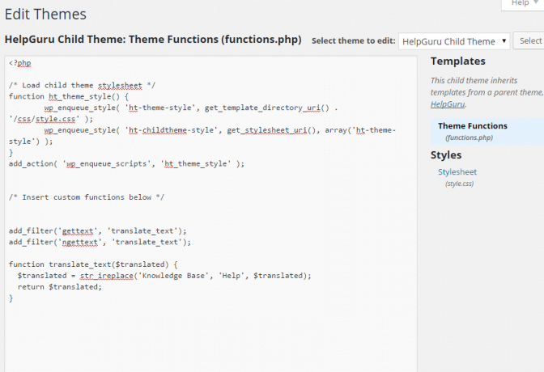Click the 'function ht_theme_style()' line
The height and width of the screenshot is (372, 544).
click(x=69, y=96)
